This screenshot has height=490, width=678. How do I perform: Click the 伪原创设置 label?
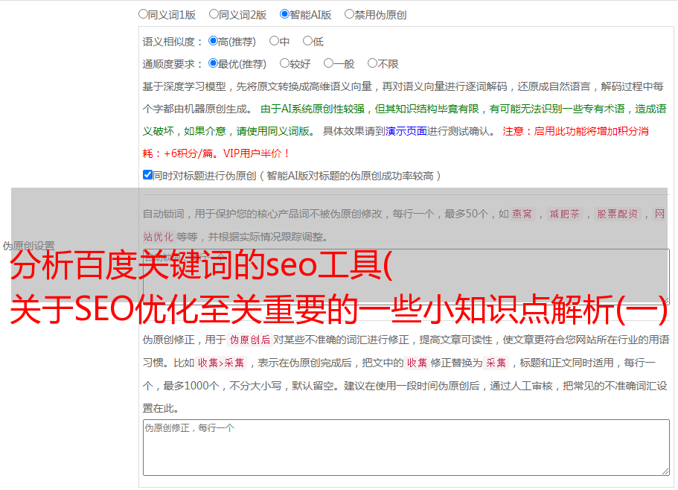tap(28, 246)
